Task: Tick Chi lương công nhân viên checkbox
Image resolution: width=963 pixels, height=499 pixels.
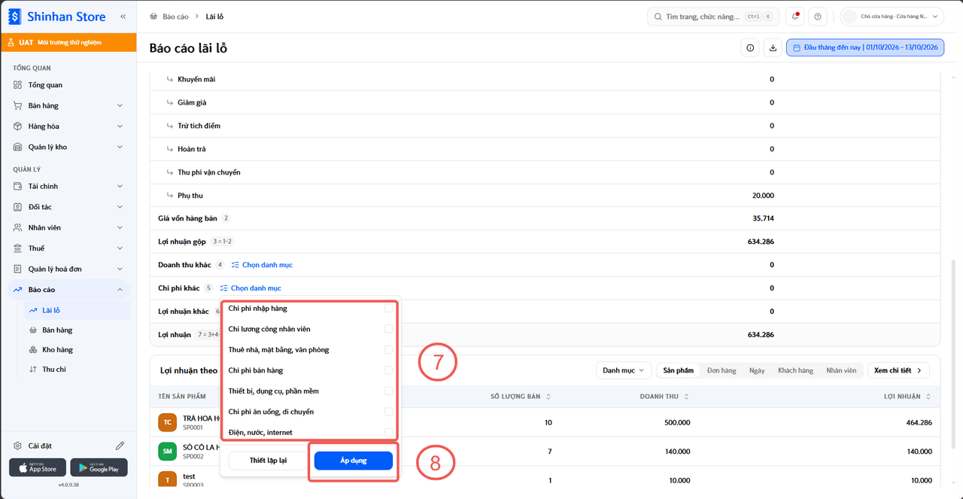Action: point(389,329)
